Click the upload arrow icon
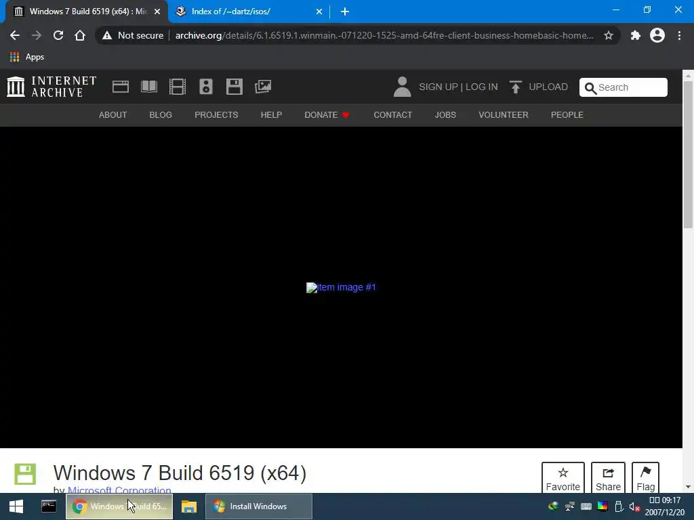694x520 pixels. 515,87
